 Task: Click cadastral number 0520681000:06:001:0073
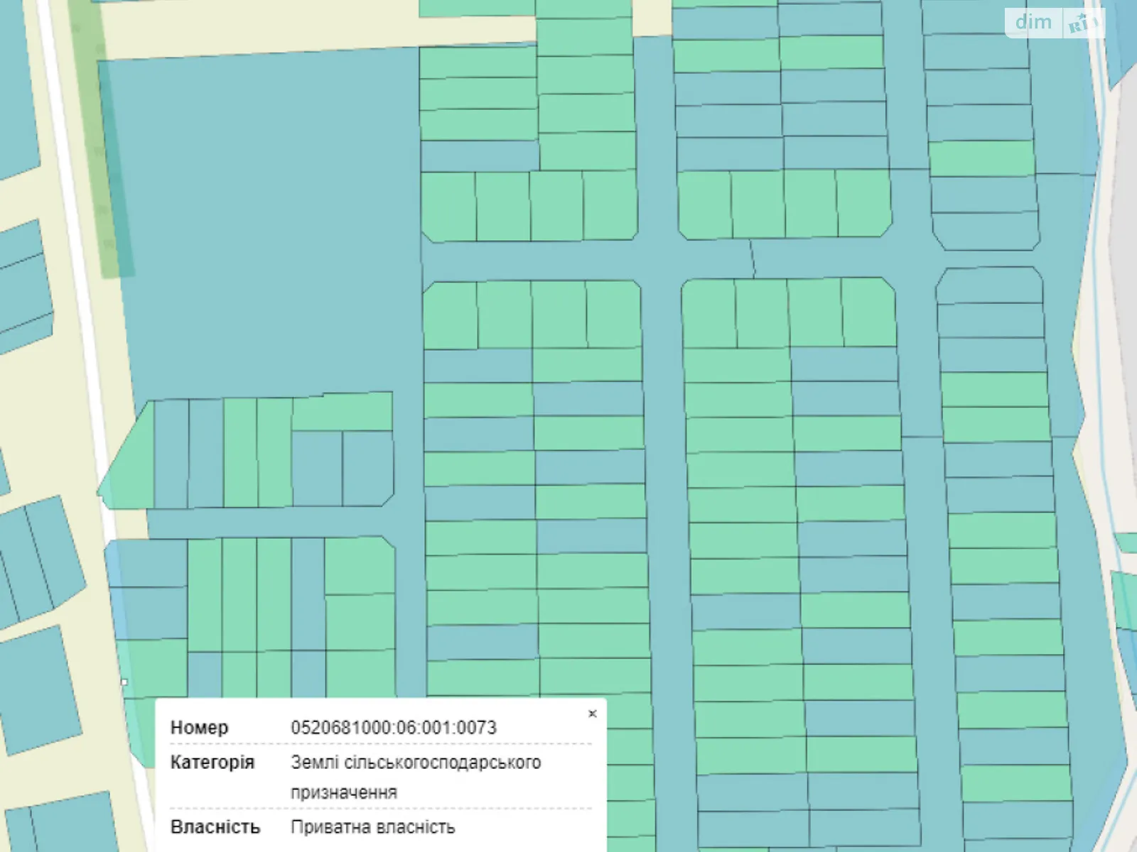point(393,728)
